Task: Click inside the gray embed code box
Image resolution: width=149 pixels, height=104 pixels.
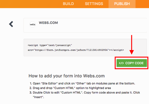Action: 85,47
